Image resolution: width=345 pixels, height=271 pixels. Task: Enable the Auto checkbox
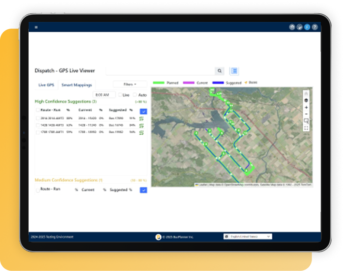[x=135, y=95]
